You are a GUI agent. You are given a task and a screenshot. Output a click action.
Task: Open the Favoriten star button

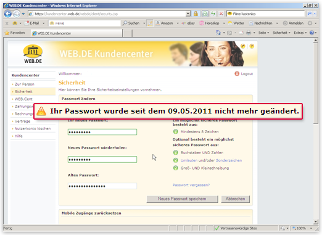pos(15,33)
